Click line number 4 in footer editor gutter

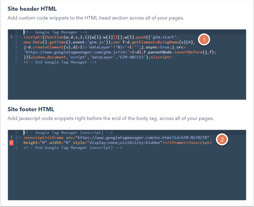pos(16,147)
